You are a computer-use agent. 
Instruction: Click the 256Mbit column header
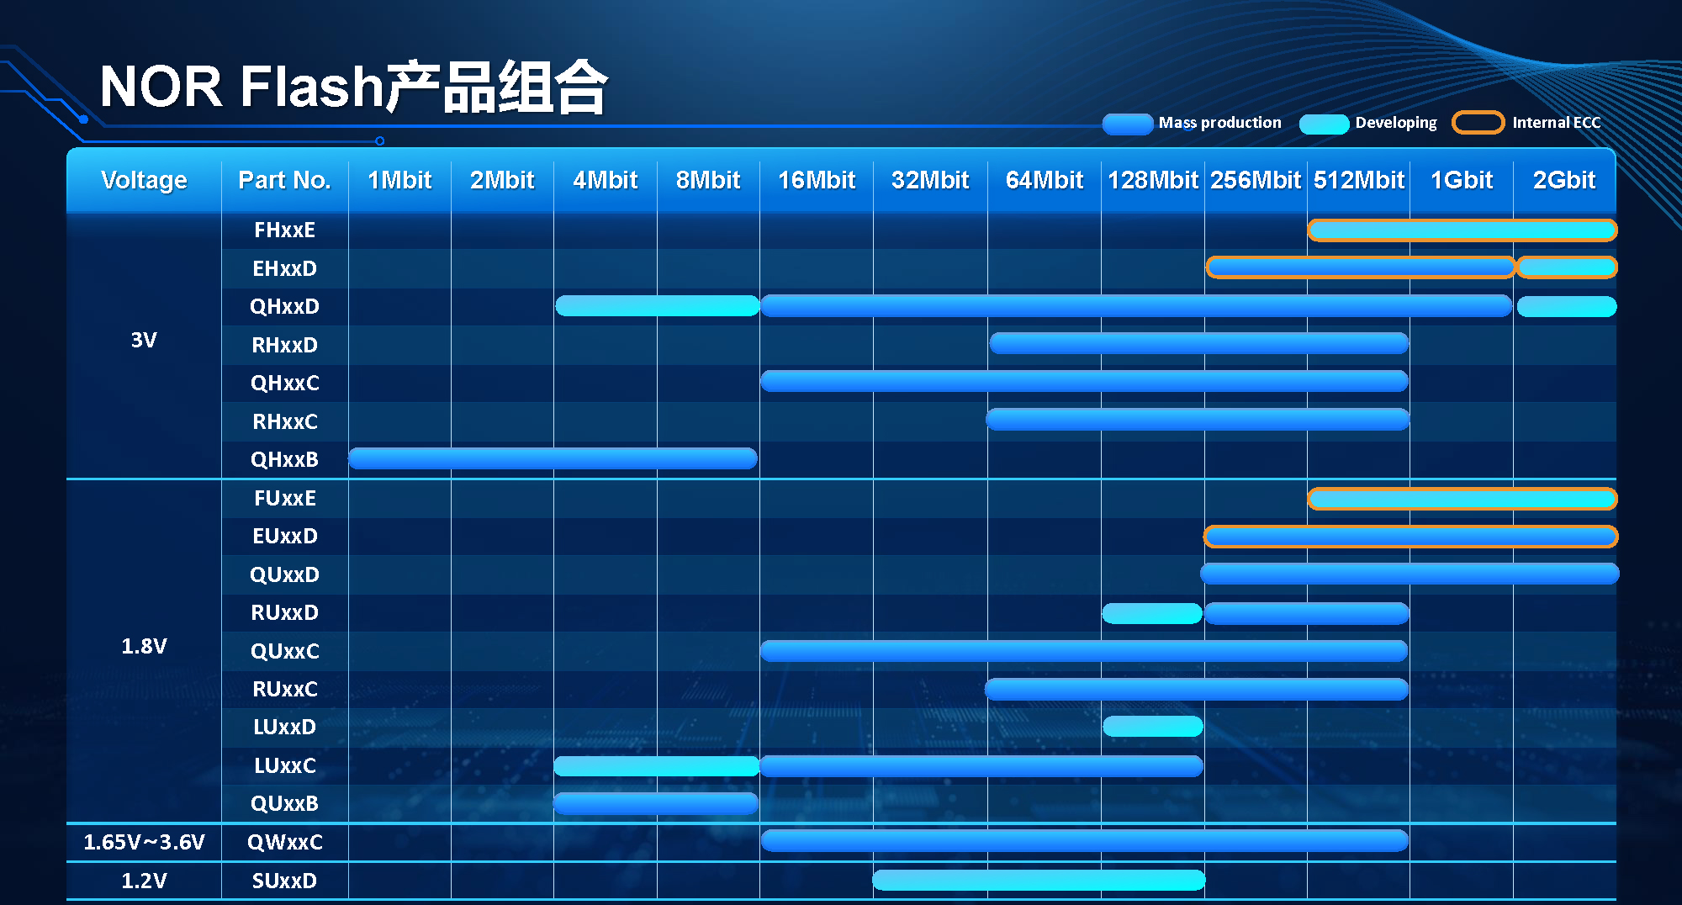pyautogui.click(x=1256, y=180)
